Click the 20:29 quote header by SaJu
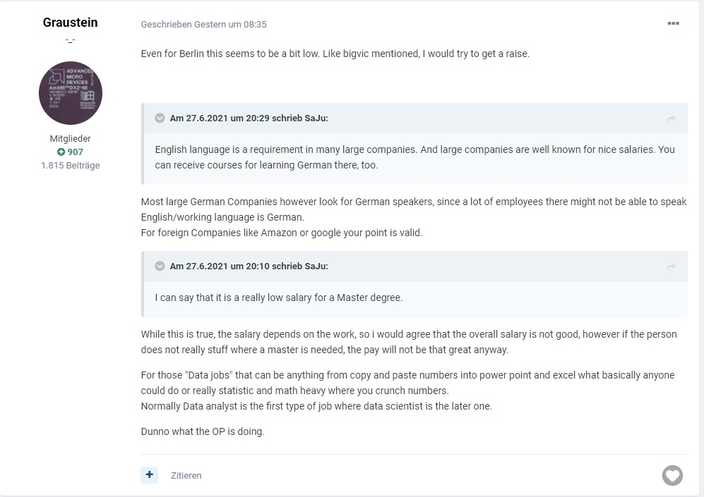This screenshot has height=497, width=704. tap(249, 118)
